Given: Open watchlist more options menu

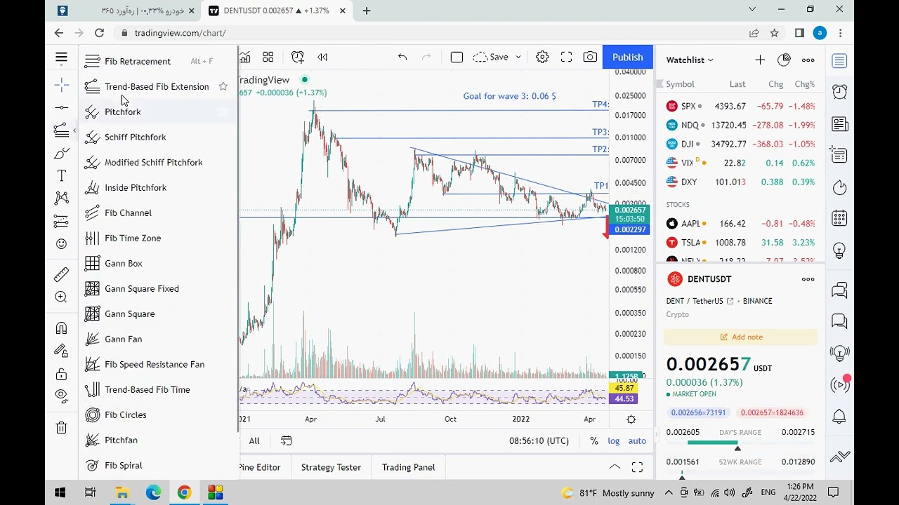Looking at the screenshot, I should (x=808, y=60).
